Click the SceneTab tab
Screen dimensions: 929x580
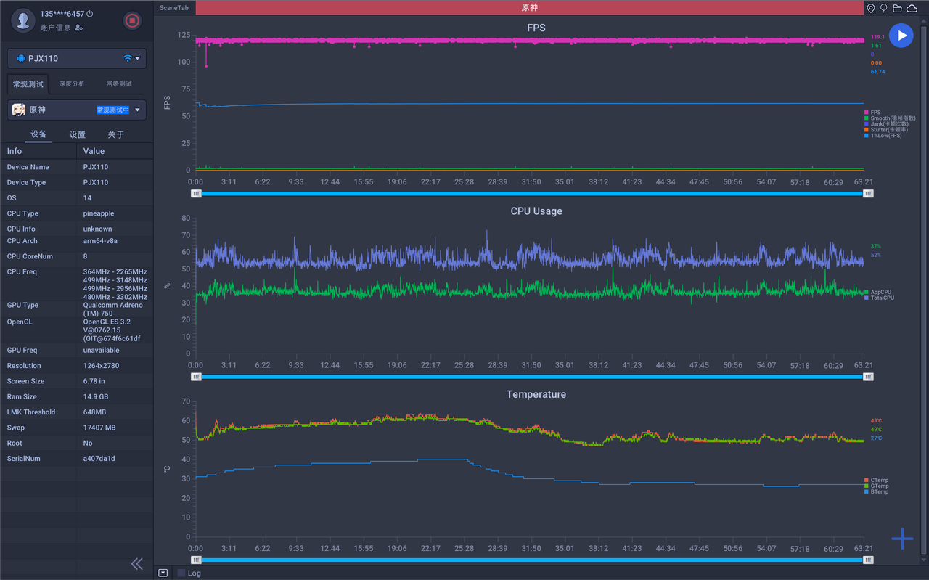click(174, 7)
